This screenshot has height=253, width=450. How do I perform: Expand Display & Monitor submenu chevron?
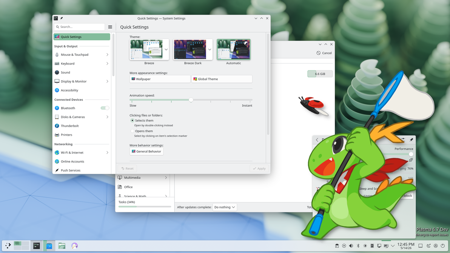click(107, 81)
